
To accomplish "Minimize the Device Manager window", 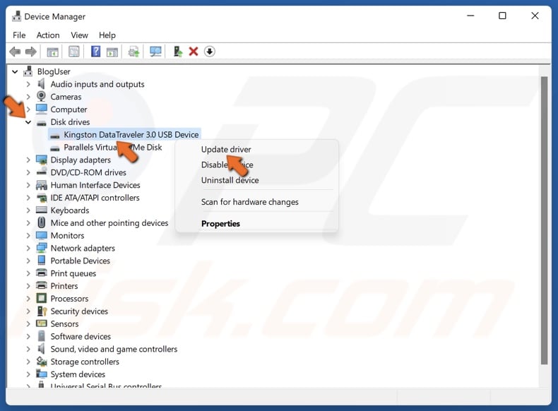I will point(470,16).
